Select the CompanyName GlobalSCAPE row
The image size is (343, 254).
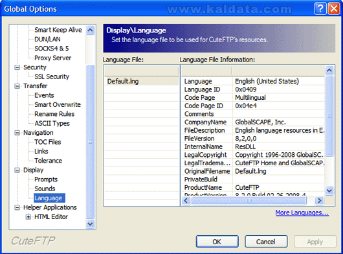253,122
